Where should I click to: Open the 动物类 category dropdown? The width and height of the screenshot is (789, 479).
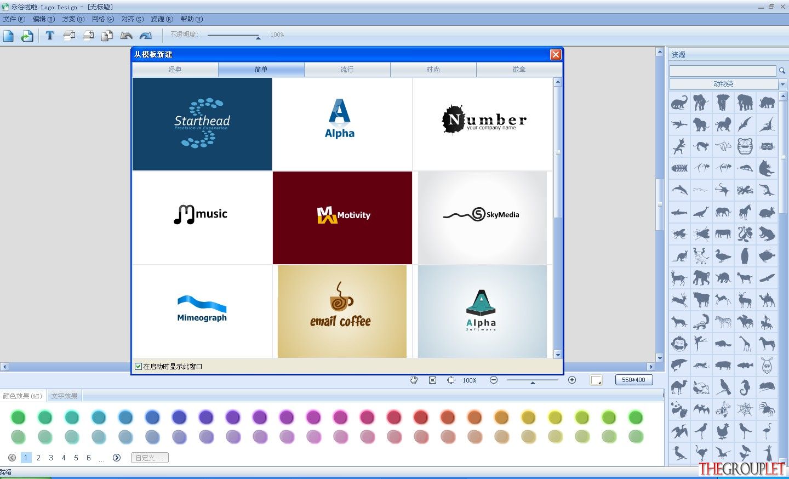click(782, 84)
